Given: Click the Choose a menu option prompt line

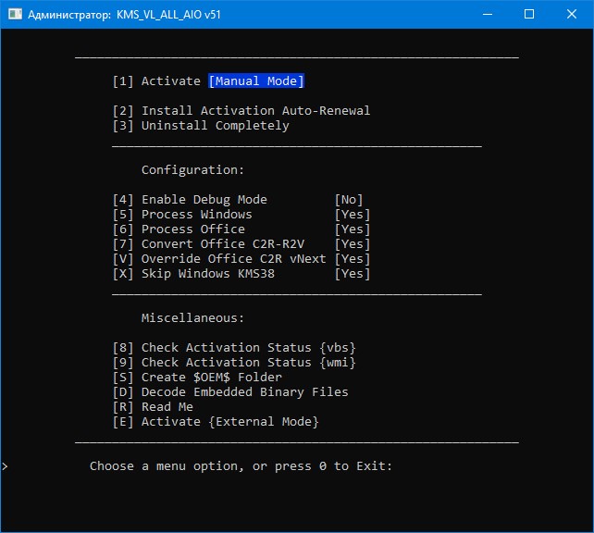Looking at the screenshot, I should click(241, 466).
